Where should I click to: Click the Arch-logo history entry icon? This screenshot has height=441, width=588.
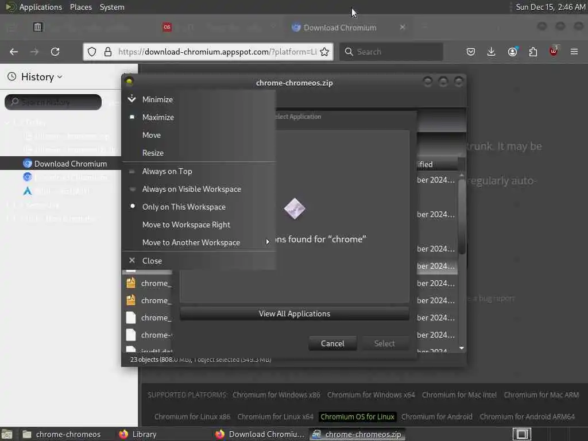pos(28,191)
